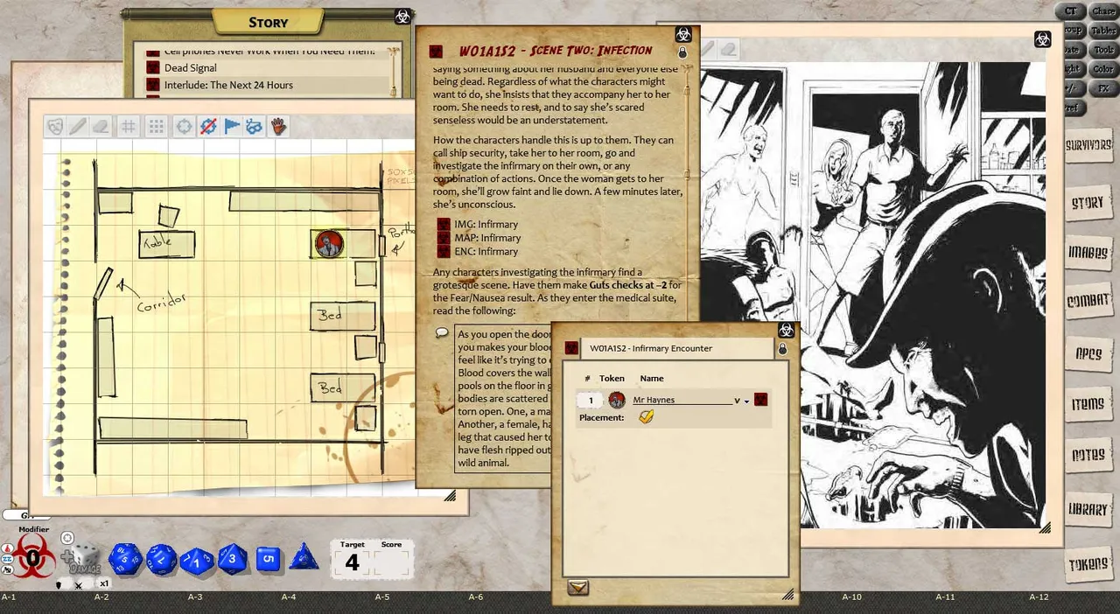Click the clear targets crossed-out icon

[207, 127]
